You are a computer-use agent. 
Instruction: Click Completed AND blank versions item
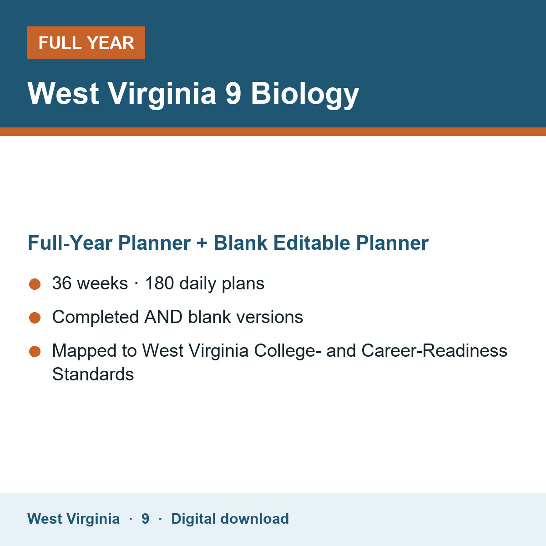tap(177, 317)
